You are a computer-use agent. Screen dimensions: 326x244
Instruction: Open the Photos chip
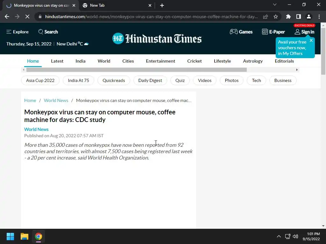[232, 80]
